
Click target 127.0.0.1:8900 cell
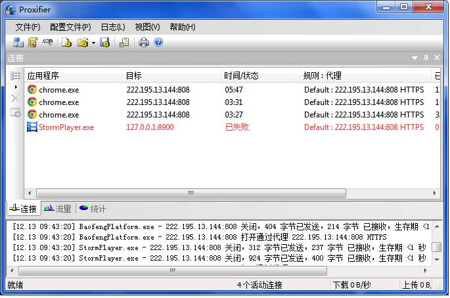(x=150, y=127)
